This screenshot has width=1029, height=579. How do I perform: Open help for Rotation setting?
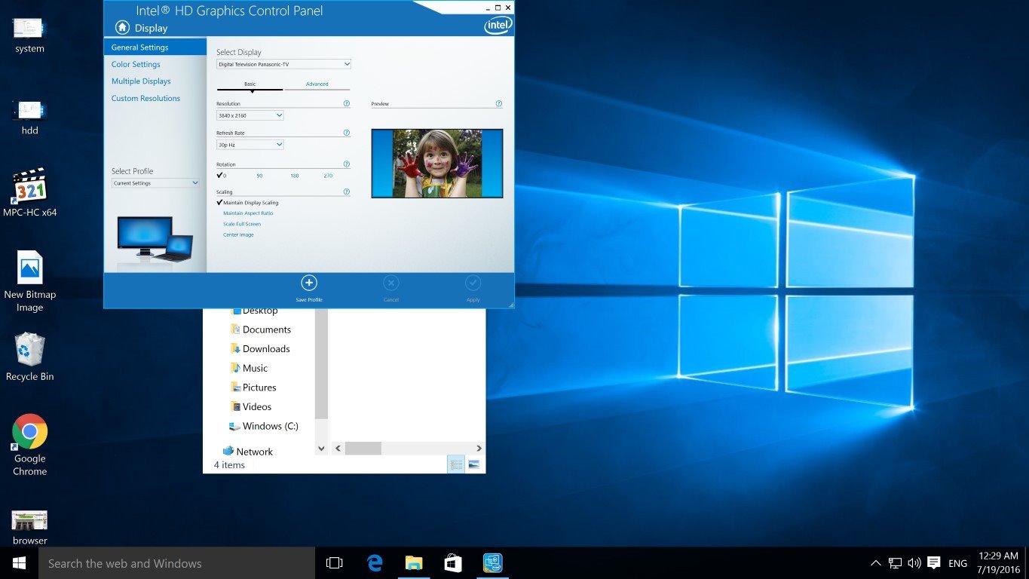click(347, 164)
